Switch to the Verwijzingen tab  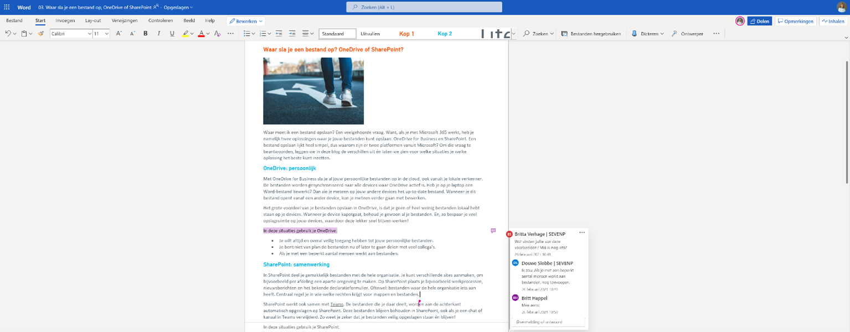[x=125, y=20]
